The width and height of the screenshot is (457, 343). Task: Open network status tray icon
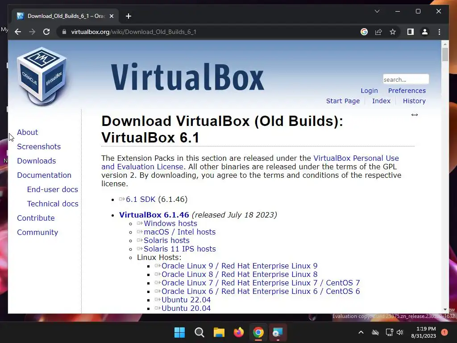point(389,332)
